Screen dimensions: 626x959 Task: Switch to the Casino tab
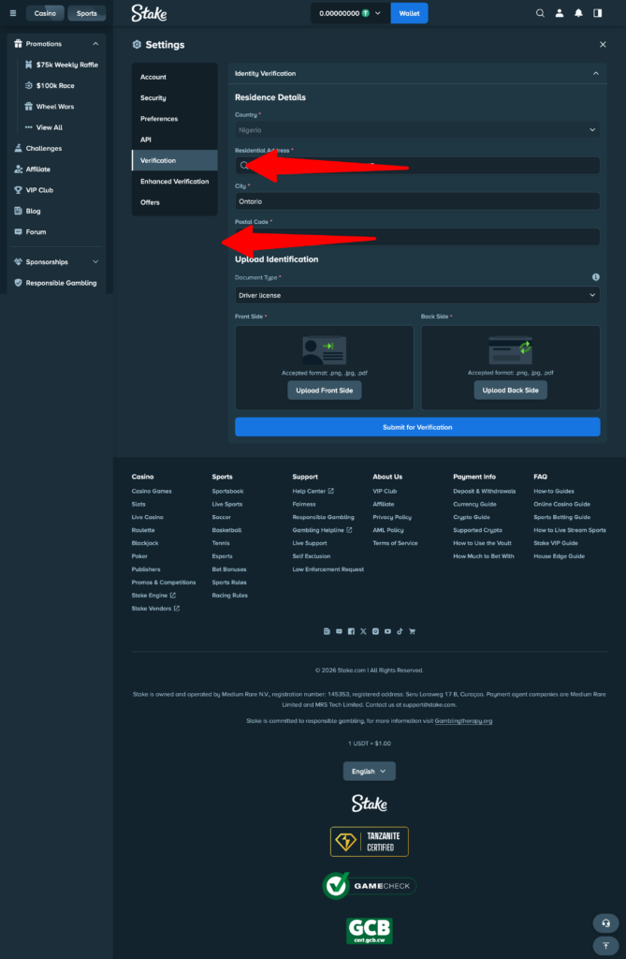coord(45,13)
